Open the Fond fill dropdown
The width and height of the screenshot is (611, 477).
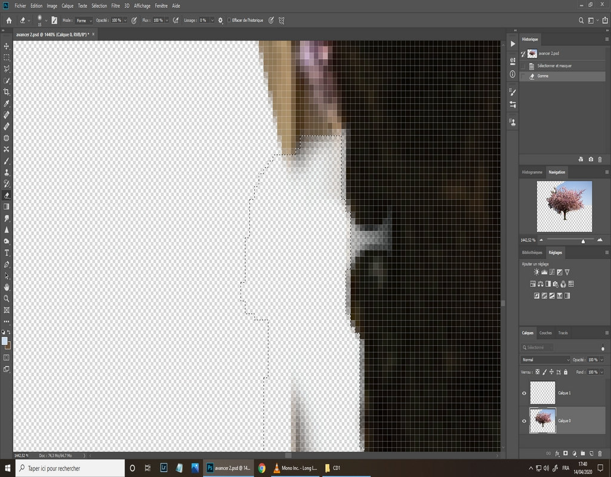[x=601, y=372]
